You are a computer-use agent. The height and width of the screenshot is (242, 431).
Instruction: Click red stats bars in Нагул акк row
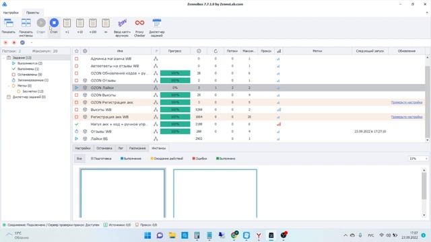[279, 124]
